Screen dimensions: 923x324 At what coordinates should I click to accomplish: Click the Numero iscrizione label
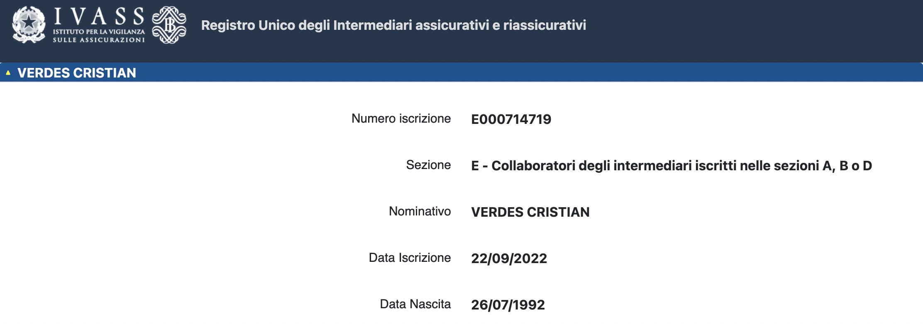[401, 118]
